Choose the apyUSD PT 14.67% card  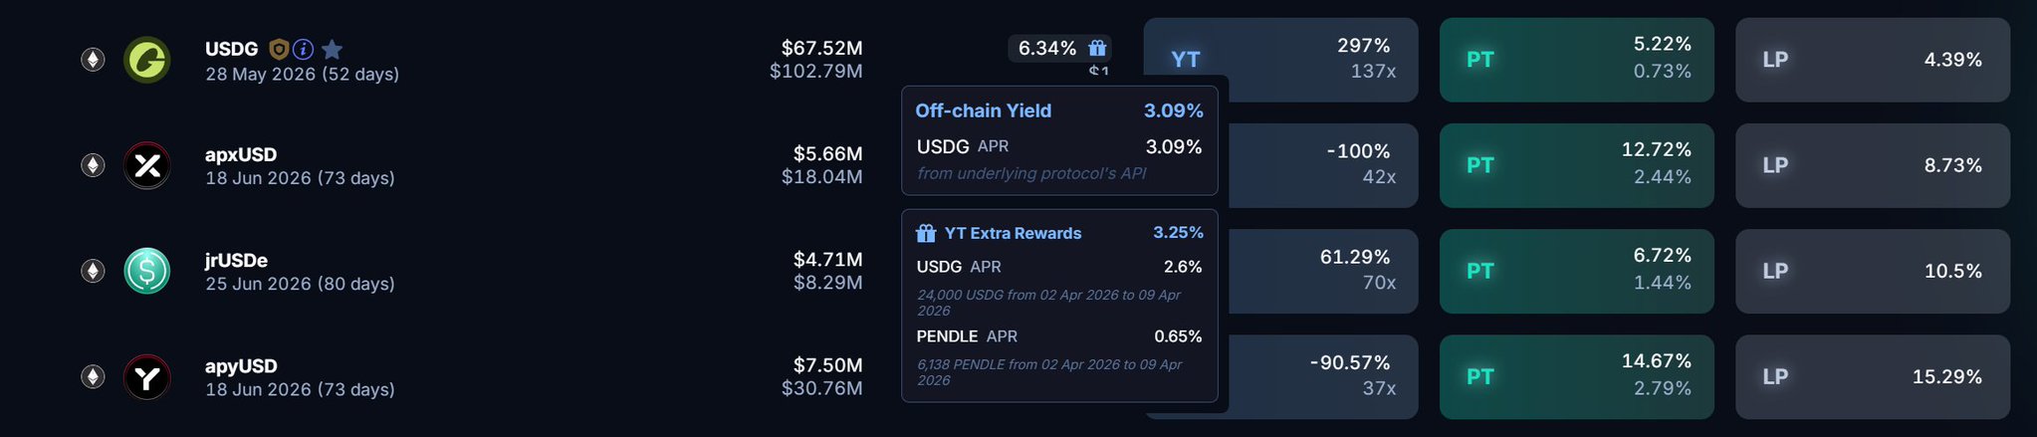(x=1576, y=377)
